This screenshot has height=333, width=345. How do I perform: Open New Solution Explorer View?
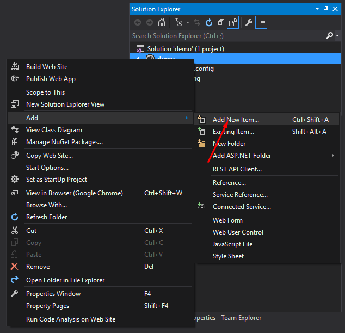[100, 104]
